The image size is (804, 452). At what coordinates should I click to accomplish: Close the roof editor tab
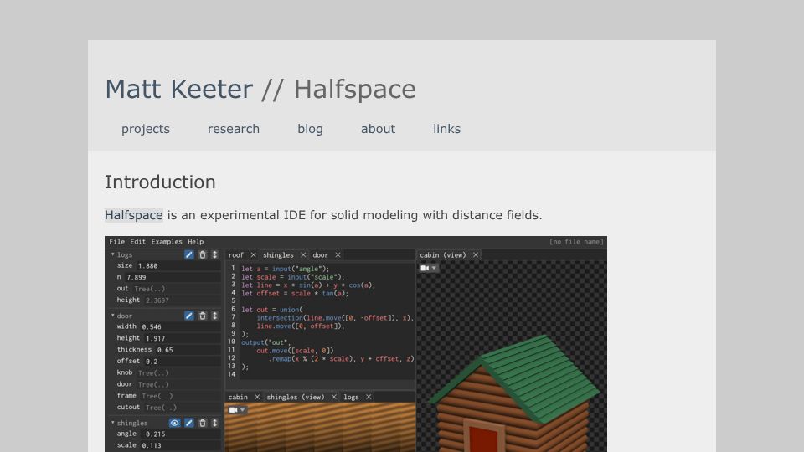tap(253, 255)
